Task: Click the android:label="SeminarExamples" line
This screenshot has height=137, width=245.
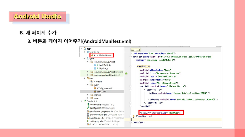Action: 159,76
